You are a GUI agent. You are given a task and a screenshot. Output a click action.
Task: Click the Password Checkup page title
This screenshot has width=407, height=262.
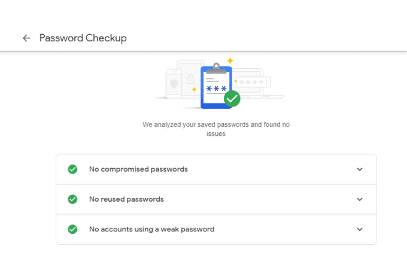(83, 38)
